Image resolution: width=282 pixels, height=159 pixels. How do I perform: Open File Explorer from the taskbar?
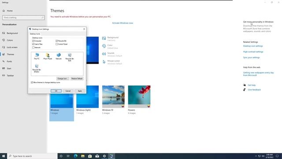pos(83,156)
